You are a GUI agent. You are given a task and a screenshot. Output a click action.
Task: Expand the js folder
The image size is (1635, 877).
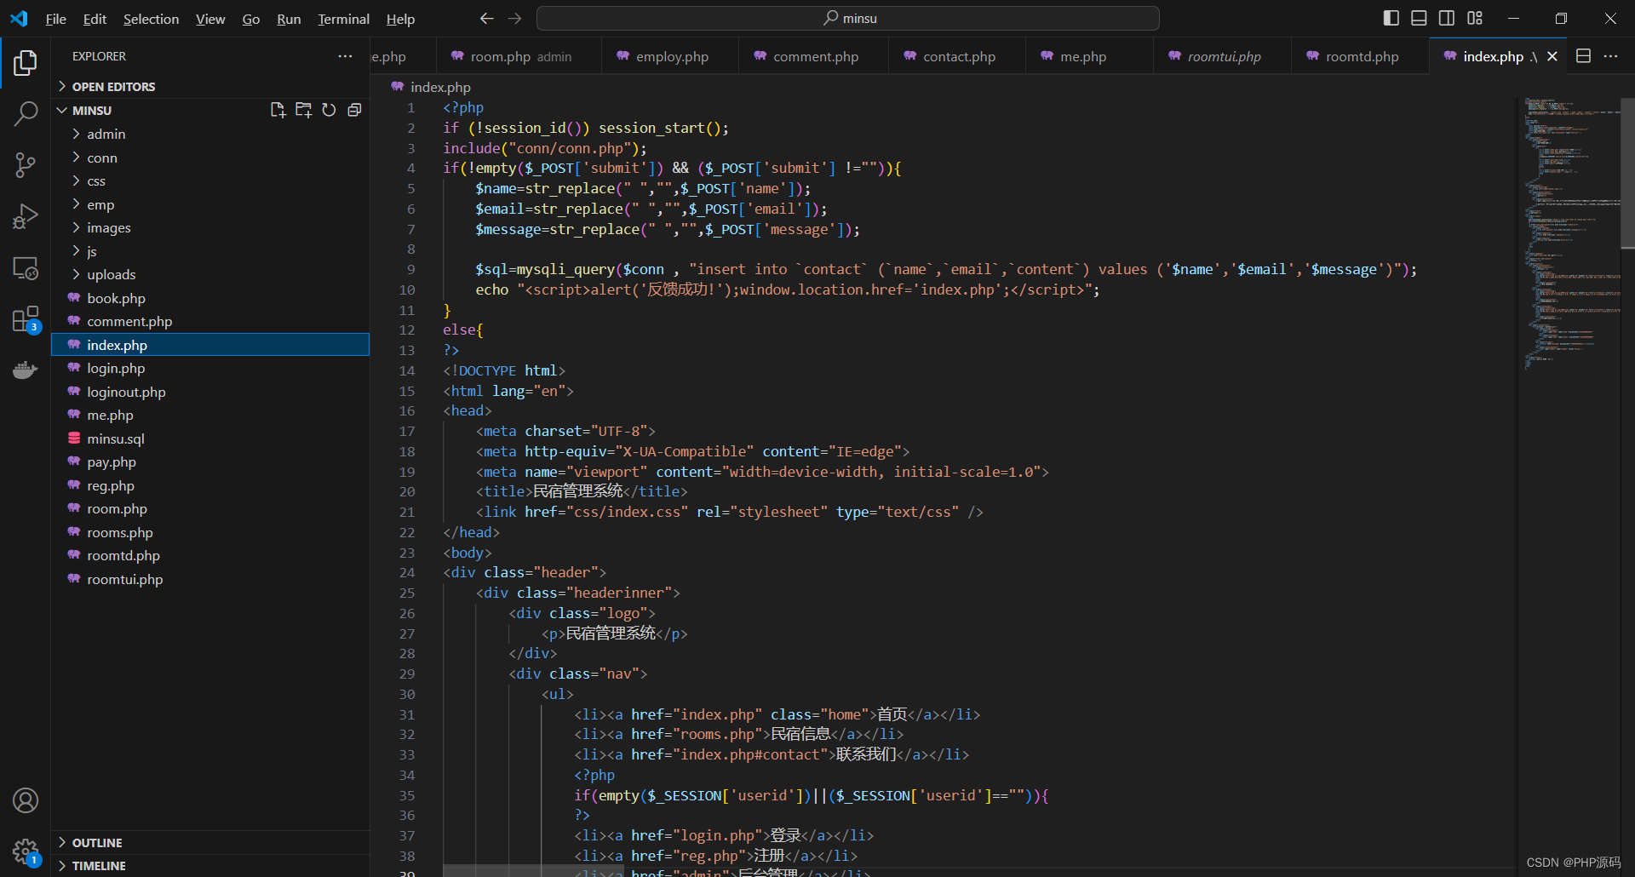209,251
